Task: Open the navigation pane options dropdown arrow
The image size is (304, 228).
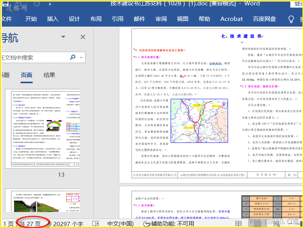Action: [63, 36]
